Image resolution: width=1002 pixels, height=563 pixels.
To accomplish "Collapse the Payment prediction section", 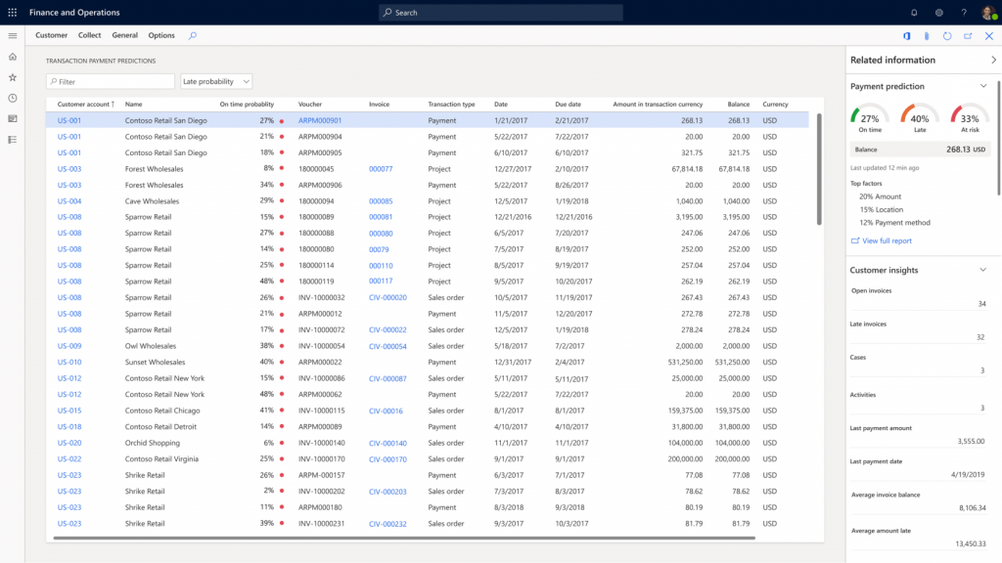I will (x=983, y=86).
